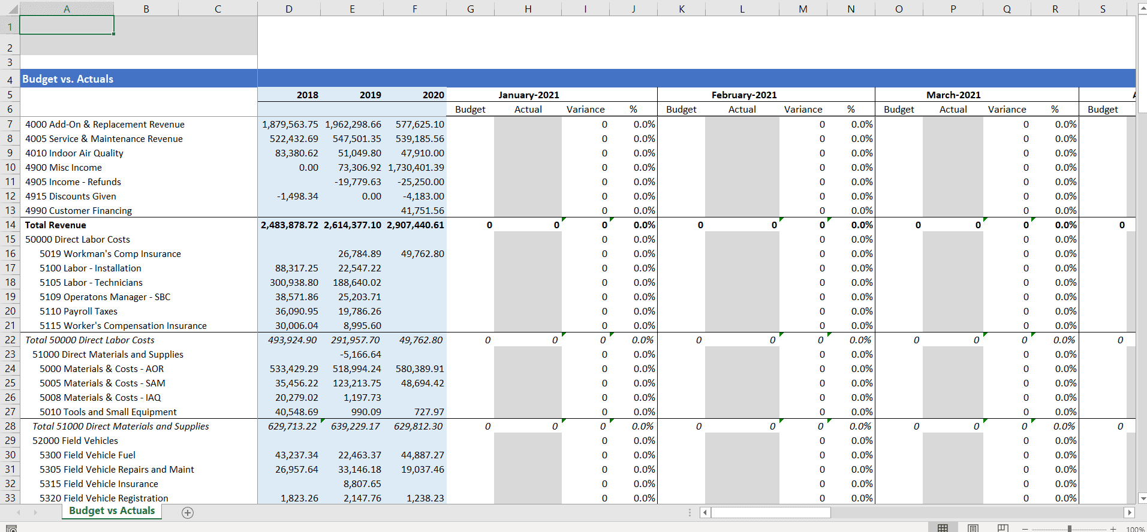Click the zoom out minus button
Viewport: 1147px width, 532px height.
click(1025, 529)
